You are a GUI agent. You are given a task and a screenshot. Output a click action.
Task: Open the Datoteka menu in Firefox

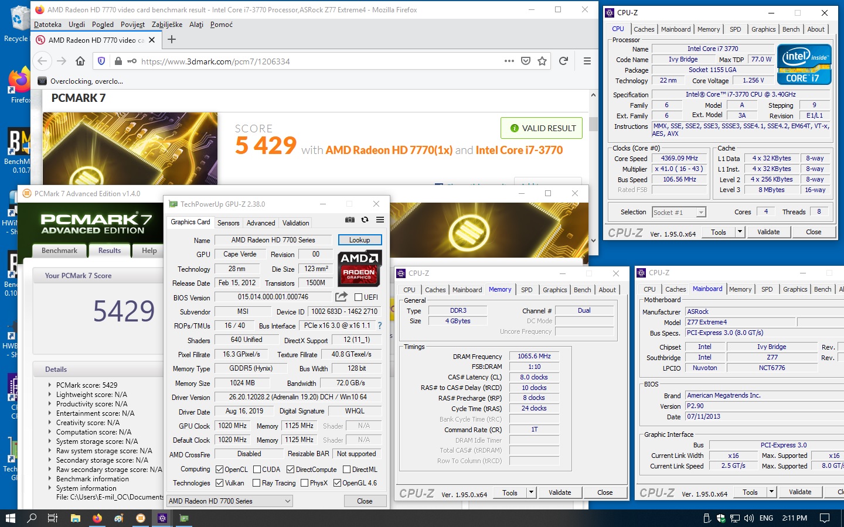click(x=47, y=25)
